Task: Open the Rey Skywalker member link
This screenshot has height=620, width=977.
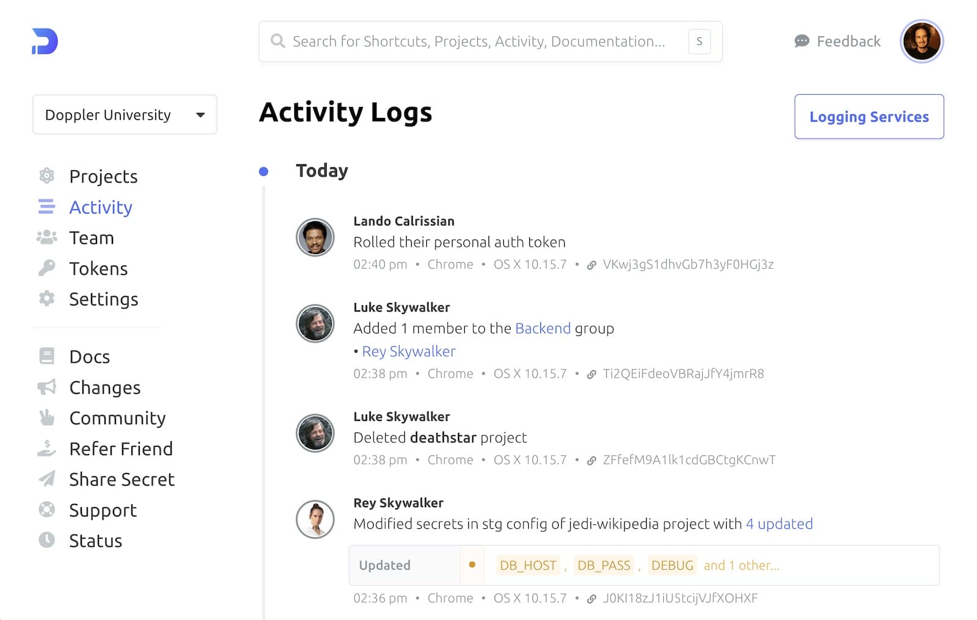Action: (x=409, y=351)
